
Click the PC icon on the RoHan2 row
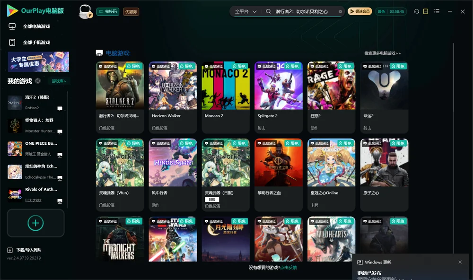pyautogui.click(x=60, y=109)
